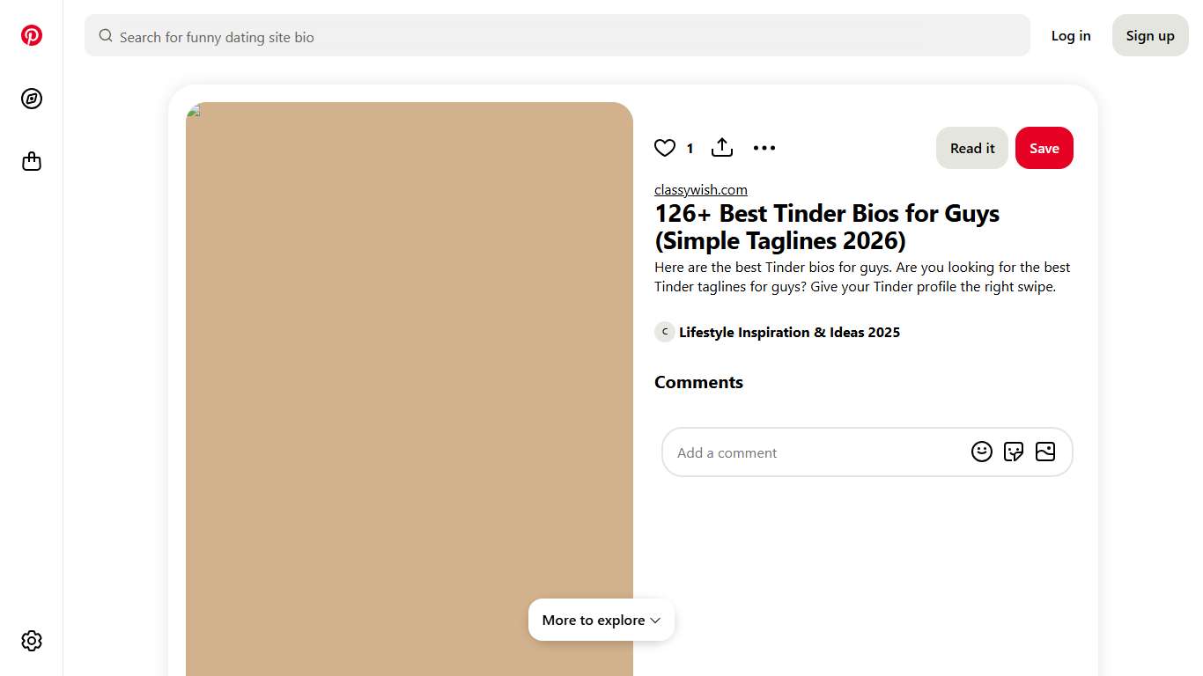Click Log in at the top right

pyautogui.click(x=1070, y=35)
